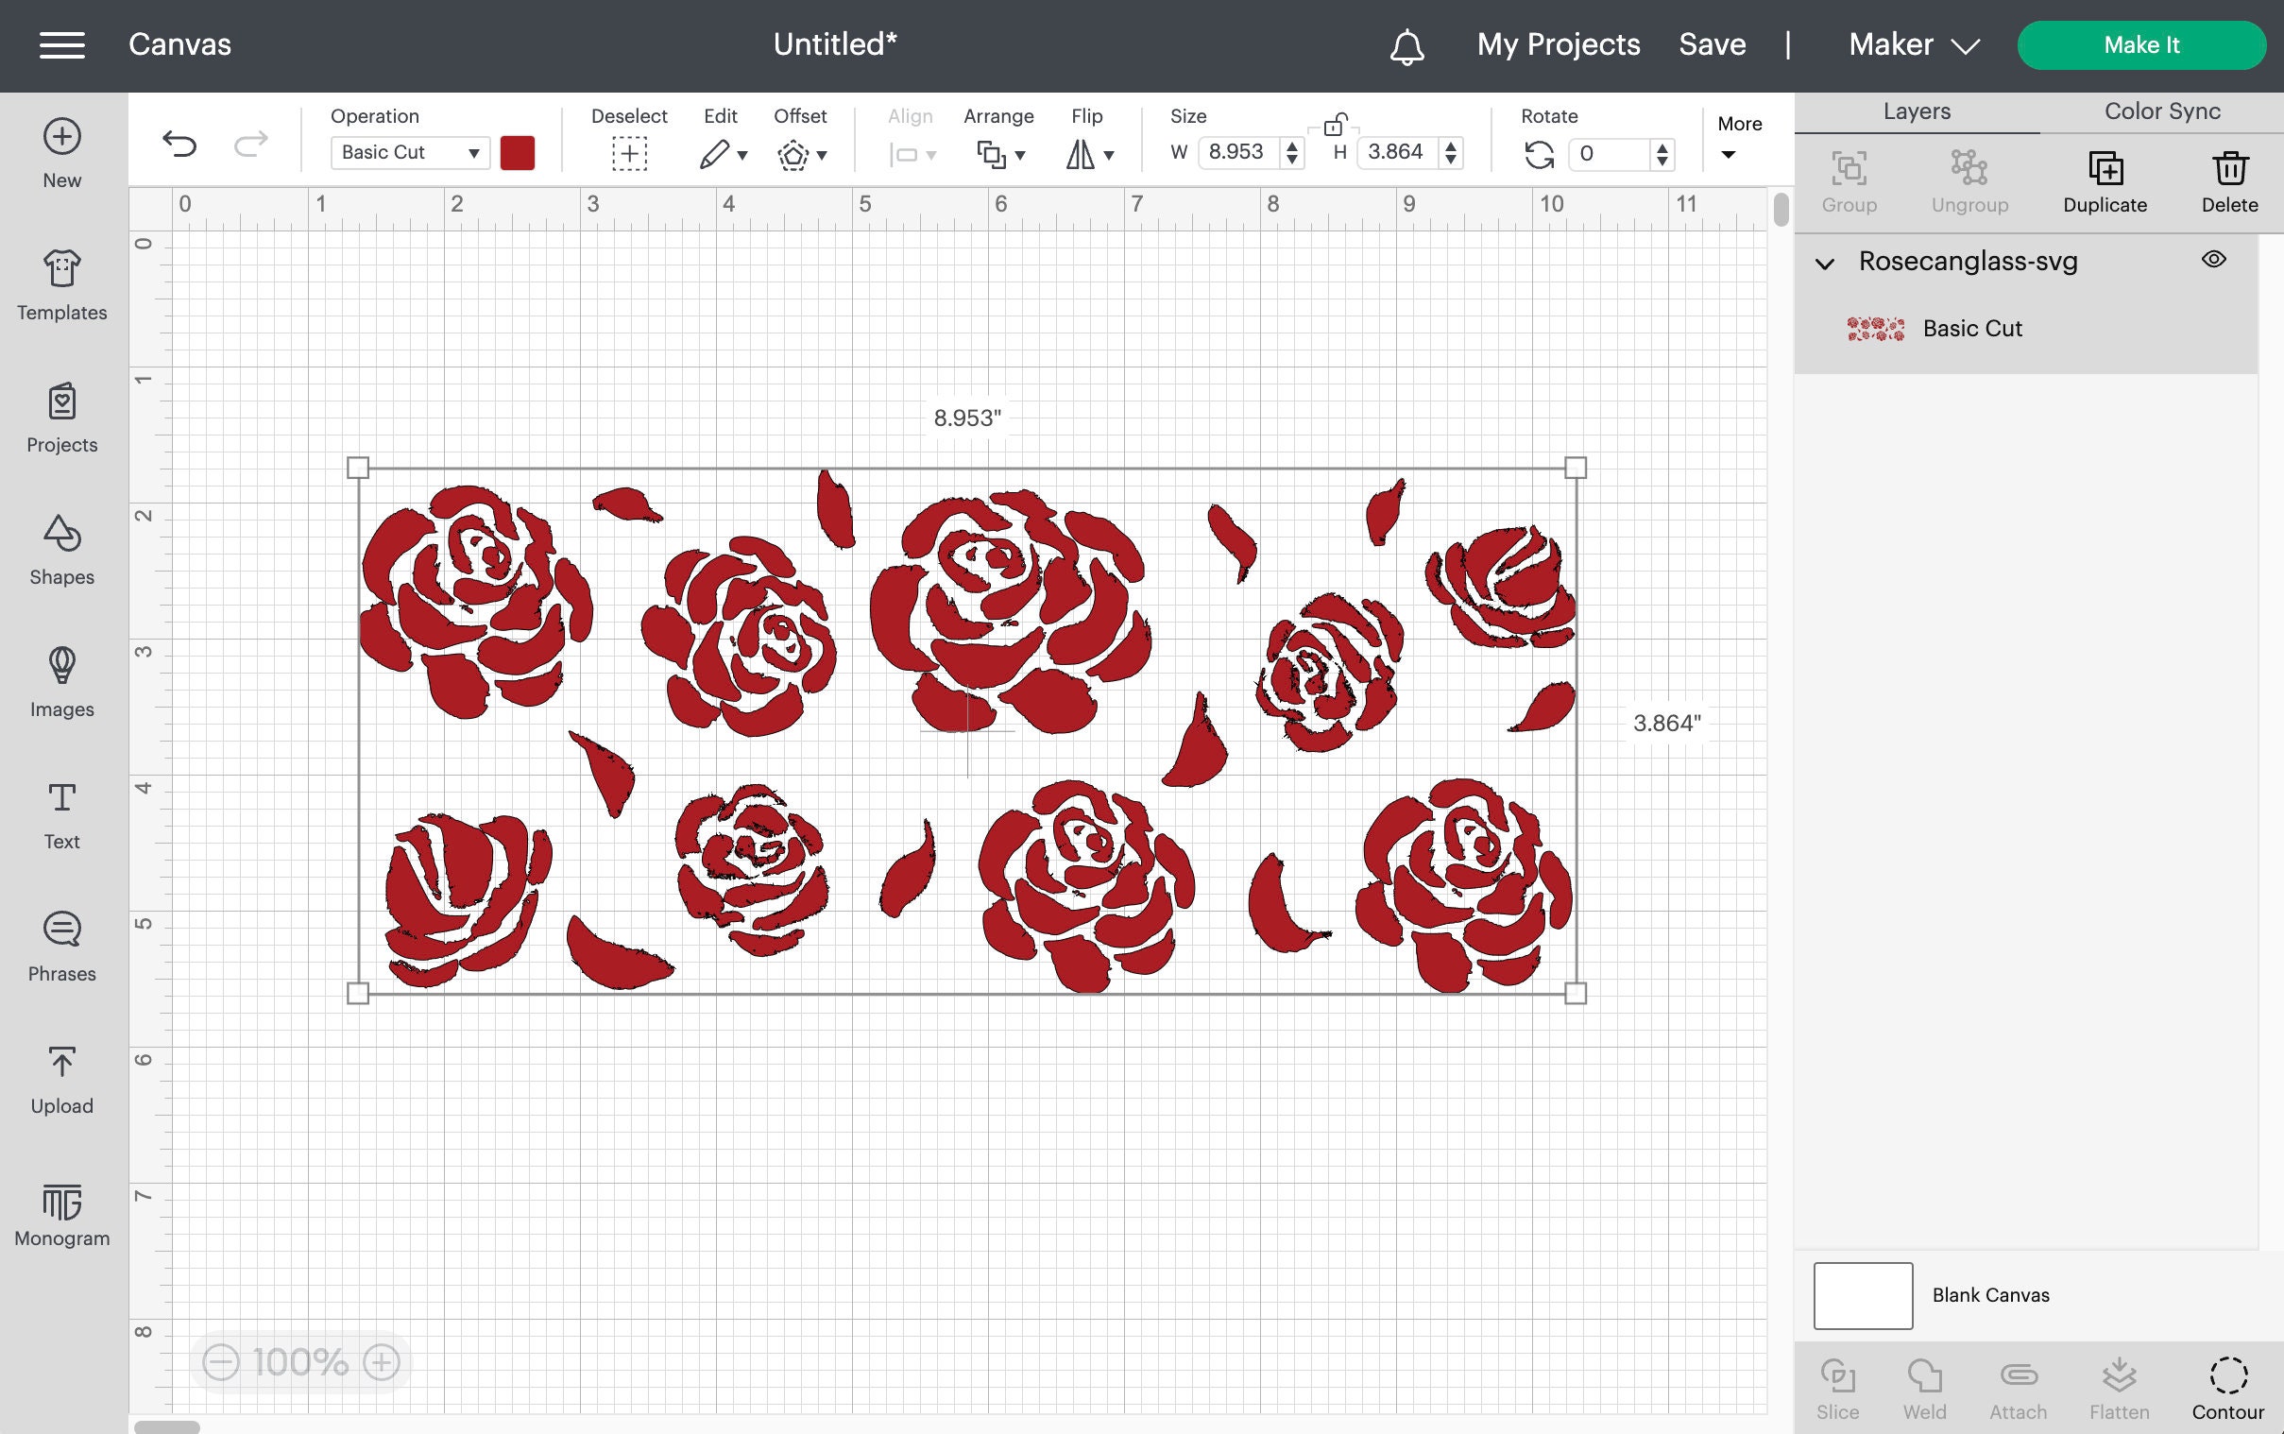2284x1434 pixels.
Task: Click the width size input field
Action: coord(1238,153)
